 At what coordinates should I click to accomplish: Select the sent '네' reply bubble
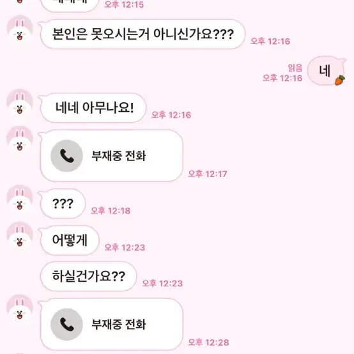[x=327, y=70]
